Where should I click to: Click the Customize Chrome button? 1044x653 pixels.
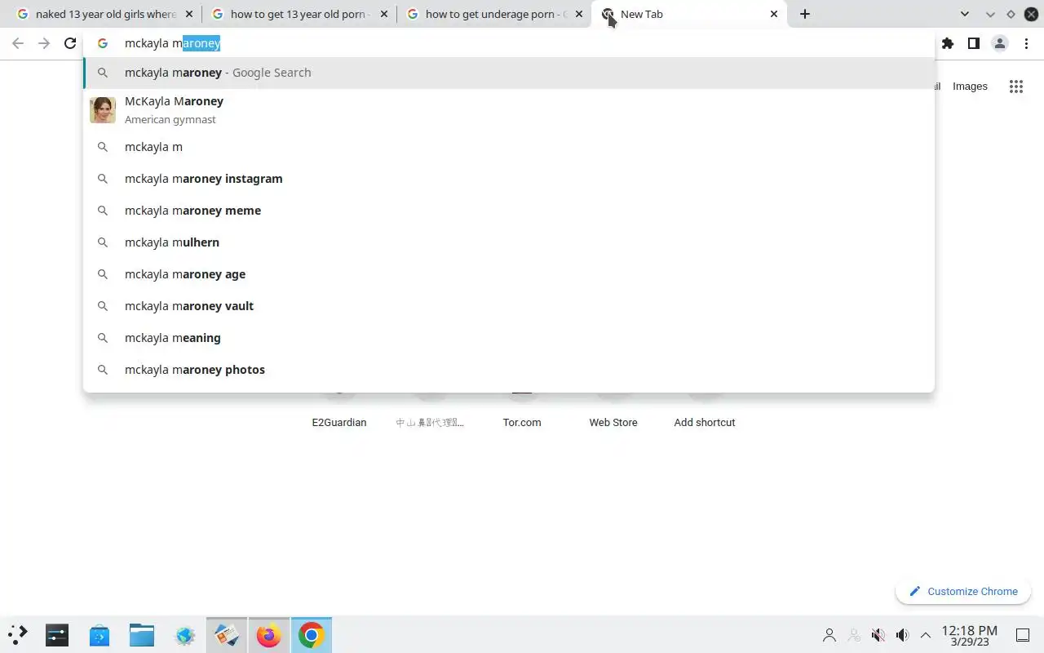[963, 592]
